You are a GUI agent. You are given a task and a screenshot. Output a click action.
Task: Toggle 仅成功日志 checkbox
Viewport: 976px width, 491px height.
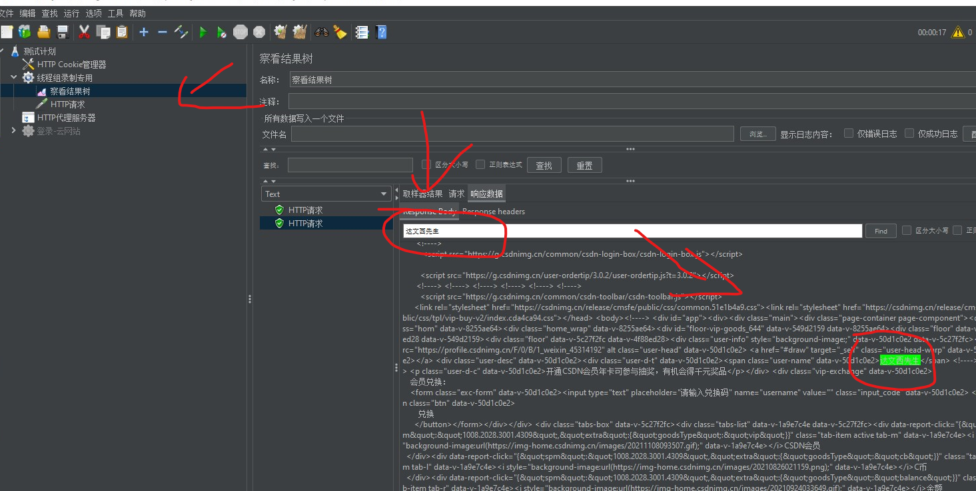909,133
